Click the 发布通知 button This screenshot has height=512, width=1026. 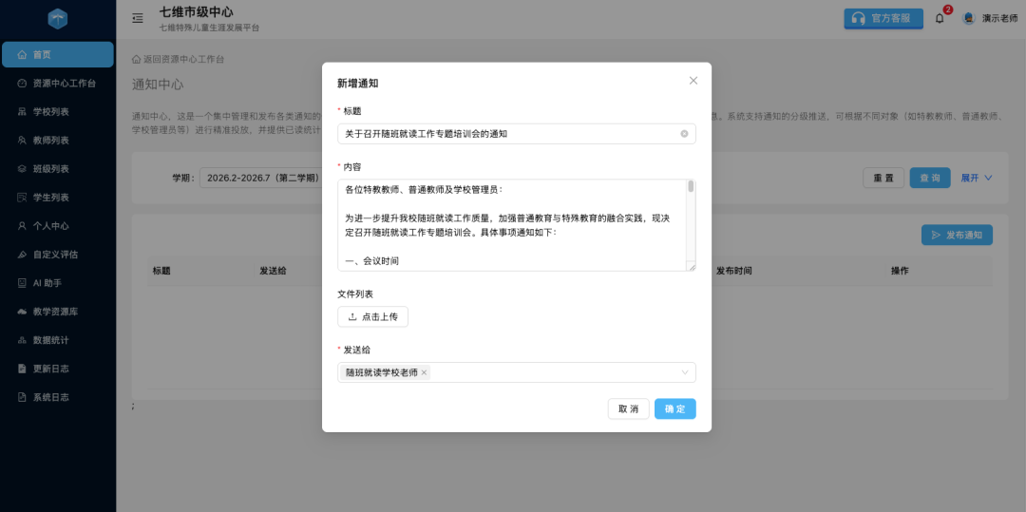[x=957, y=235]
